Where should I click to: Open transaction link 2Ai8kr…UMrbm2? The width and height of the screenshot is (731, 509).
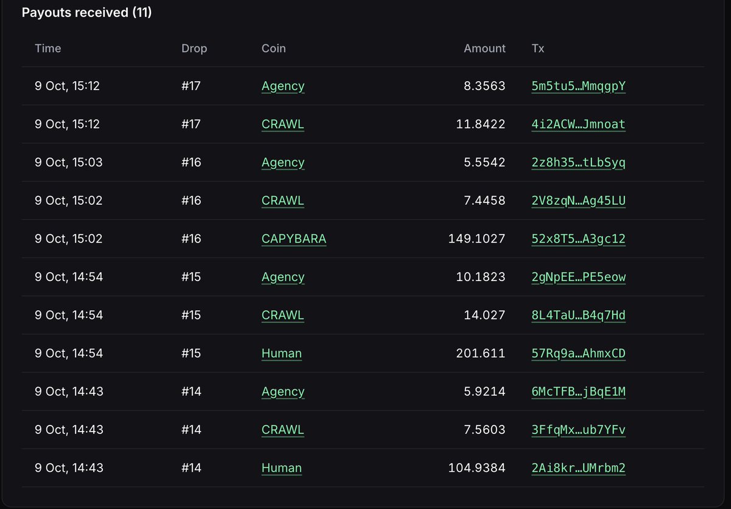point(579,468)
